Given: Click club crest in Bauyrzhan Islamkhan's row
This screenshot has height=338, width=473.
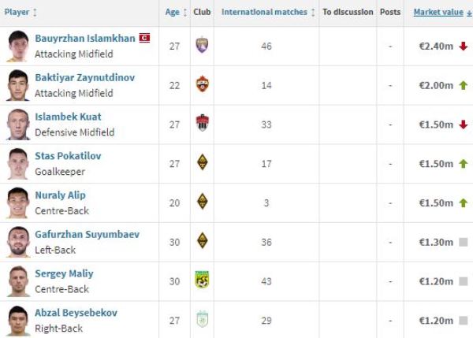Looking at the screenshot, I should tap(202, 46).
